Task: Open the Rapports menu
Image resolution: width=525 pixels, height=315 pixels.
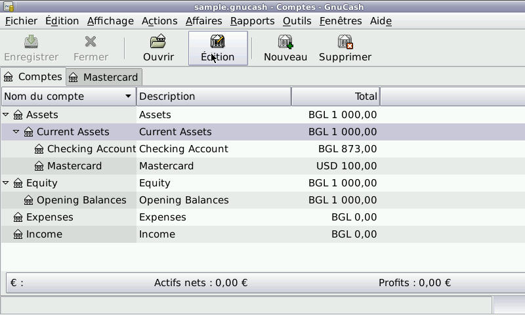Action: point(252,21)
